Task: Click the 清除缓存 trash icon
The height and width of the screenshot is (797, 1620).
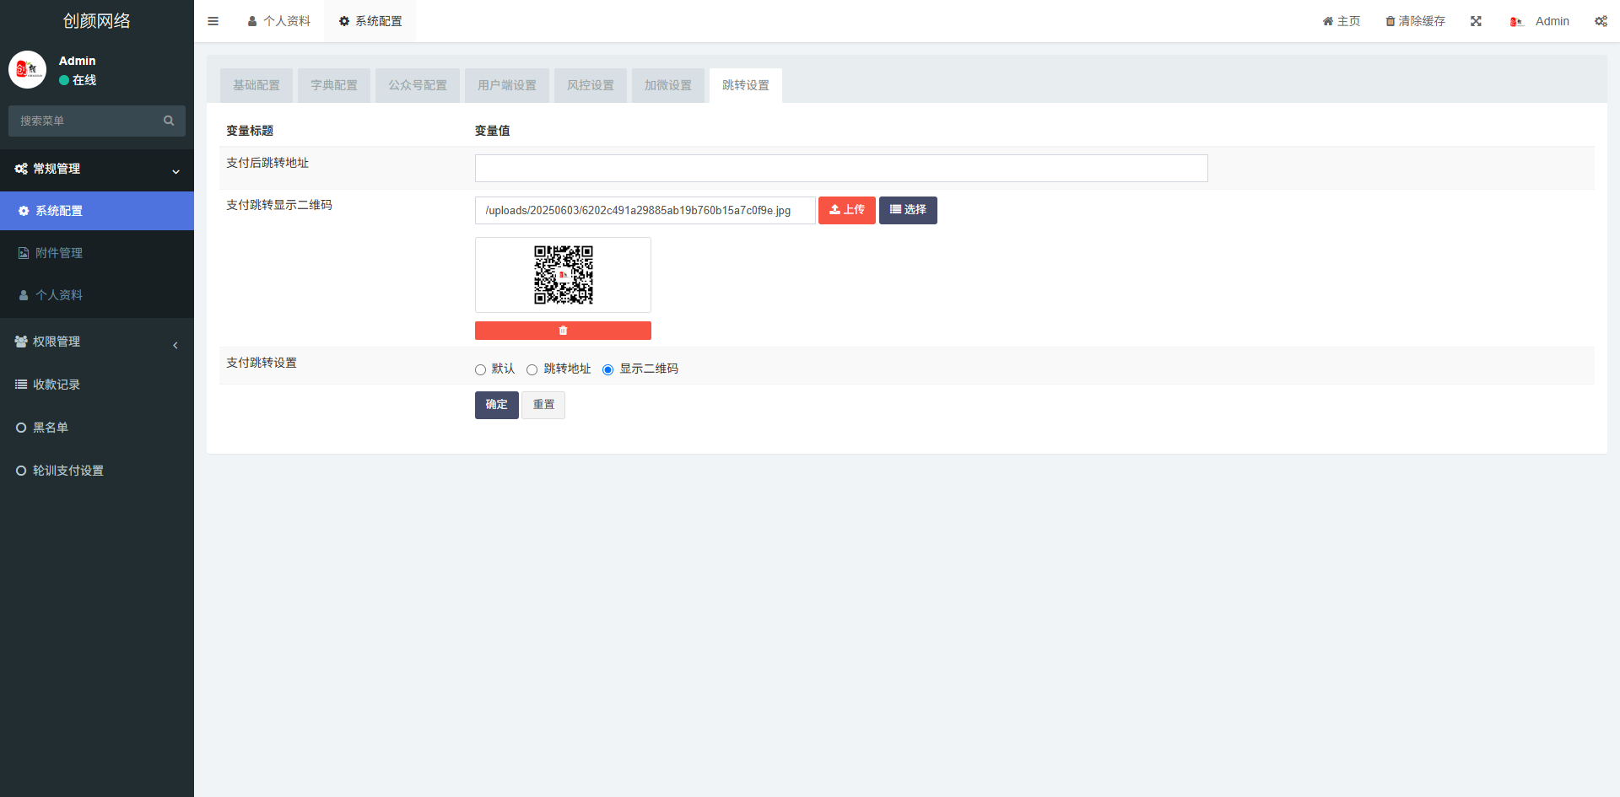Action: [1390, 21]
